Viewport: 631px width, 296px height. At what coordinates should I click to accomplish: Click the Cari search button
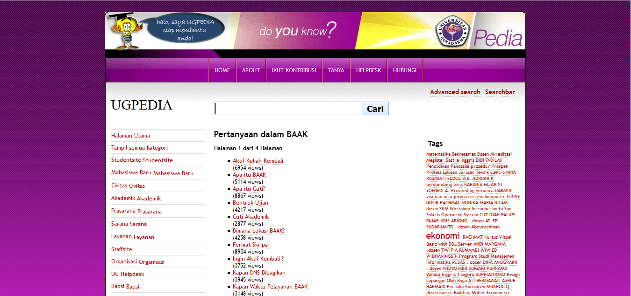(x=375, y=109)
